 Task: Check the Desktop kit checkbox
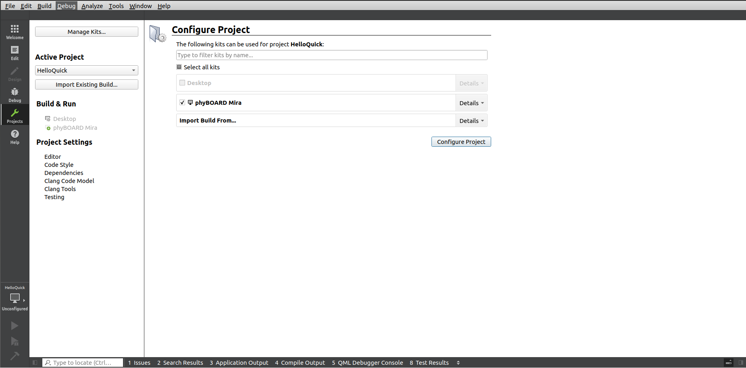click(x=182, y=83)
